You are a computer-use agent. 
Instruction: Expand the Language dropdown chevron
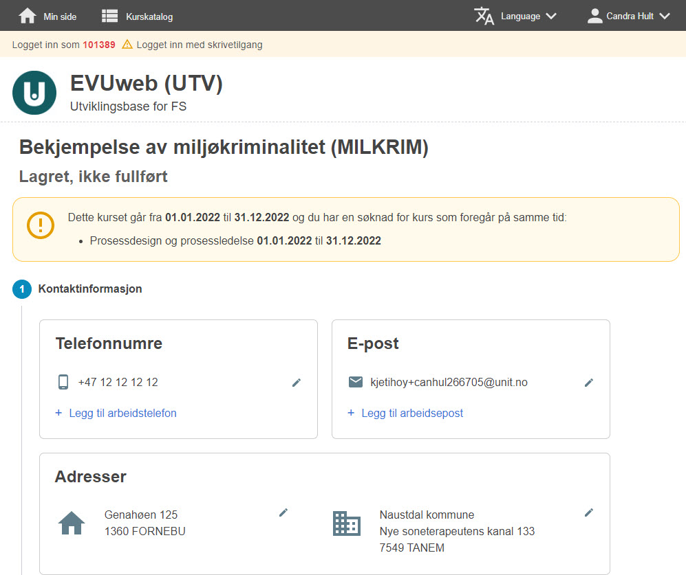click(551, 16)
